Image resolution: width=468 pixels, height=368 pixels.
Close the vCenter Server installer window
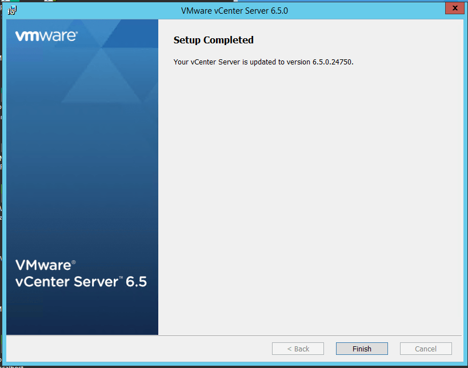pos(454,8)
